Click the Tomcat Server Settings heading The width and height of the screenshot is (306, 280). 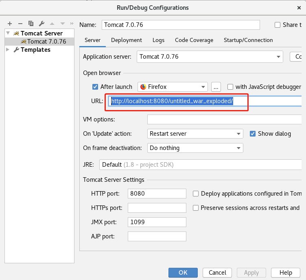click(114, 180)
